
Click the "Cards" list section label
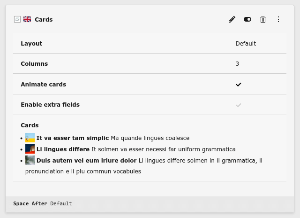tap(30, 125)
